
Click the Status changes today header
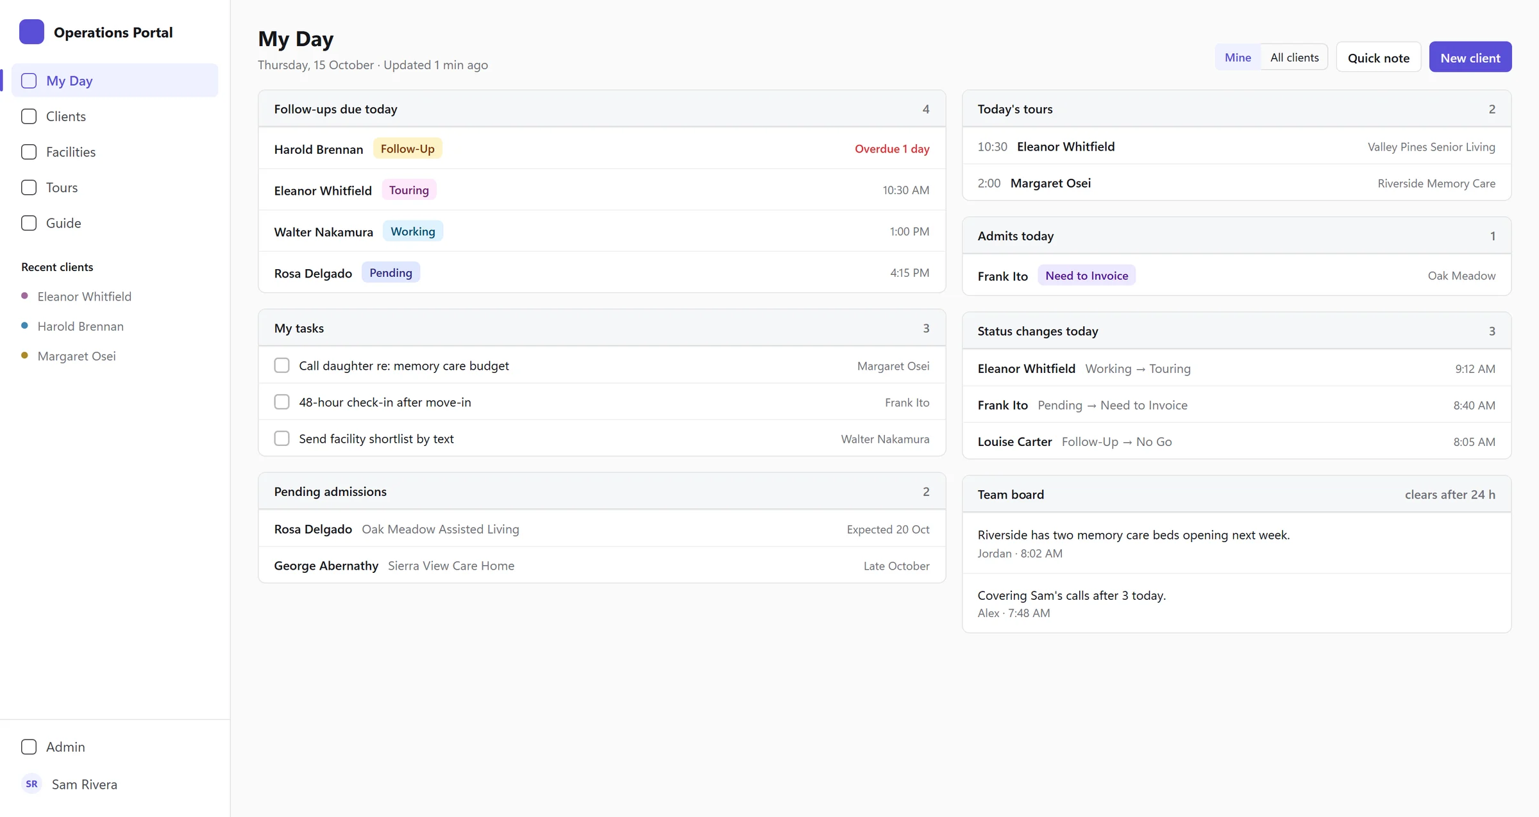(x=1236, y=331)
